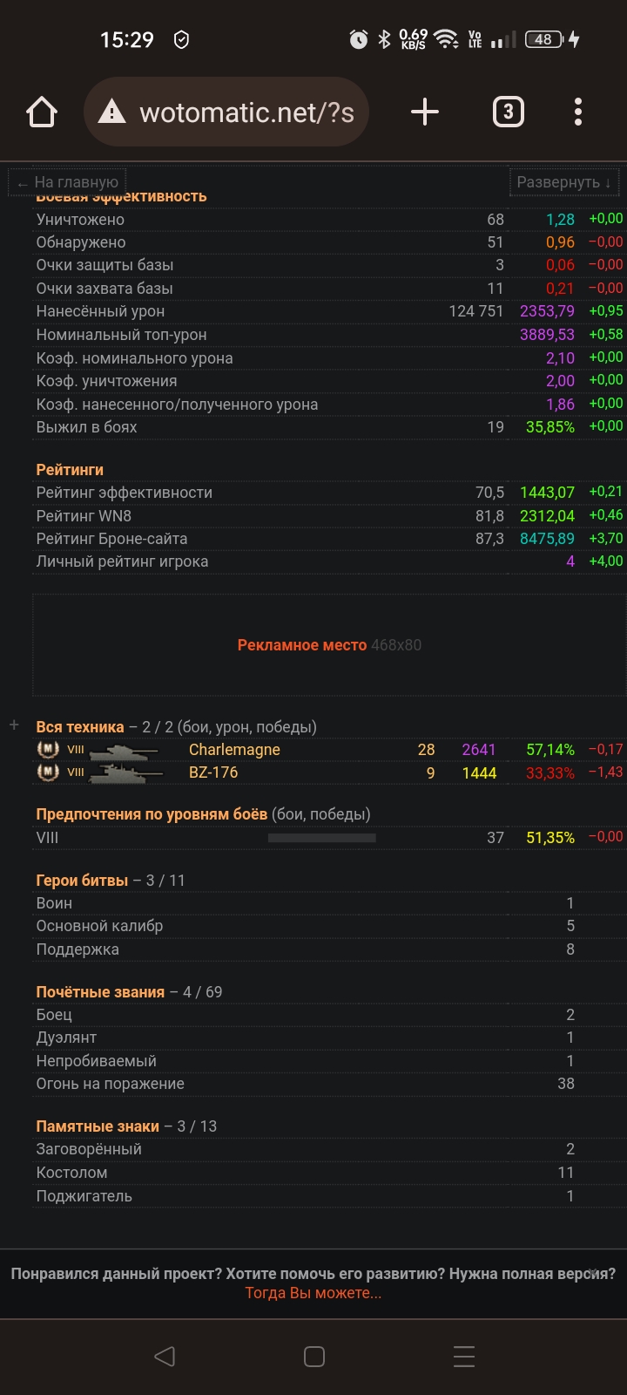Select the BZ-176 tank name
Viewport: 627px width, 1395px height.
pyautogui.click(x=213, y=772)
